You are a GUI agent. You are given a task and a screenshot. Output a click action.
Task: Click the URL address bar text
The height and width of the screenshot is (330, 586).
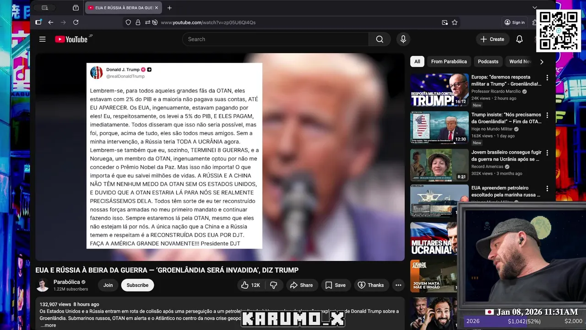(x=208, y=22)
